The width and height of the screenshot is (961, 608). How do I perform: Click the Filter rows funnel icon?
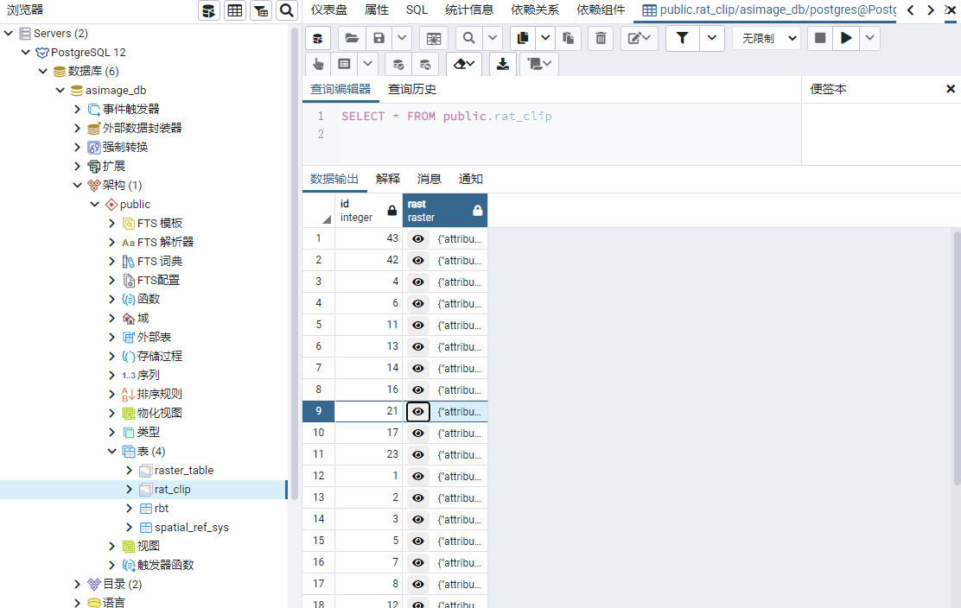[x=682, y=38]
